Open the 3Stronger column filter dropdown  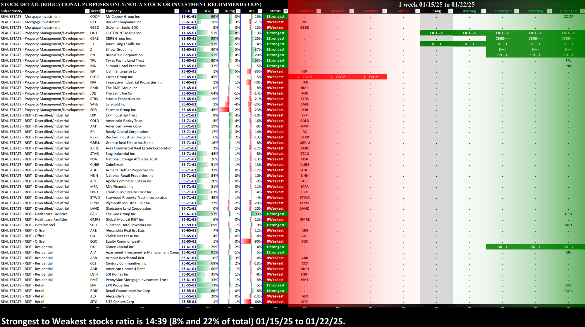point(517,11)
